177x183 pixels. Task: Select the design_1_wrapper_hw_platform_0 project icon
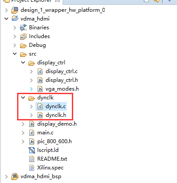[x=15, y=10]
